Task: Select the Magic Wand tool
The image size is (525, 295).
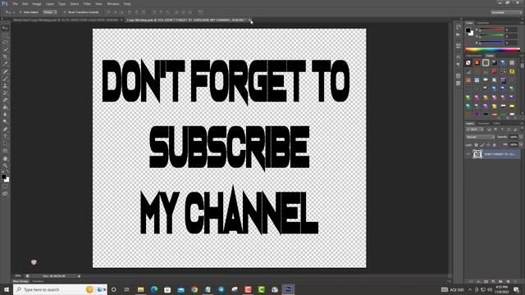Action: (x=5, y=49)
